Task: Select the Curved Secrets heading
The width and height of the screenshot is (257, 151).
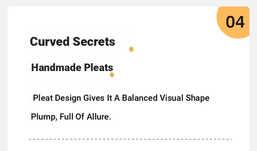Action: click(x=72, y=42)
